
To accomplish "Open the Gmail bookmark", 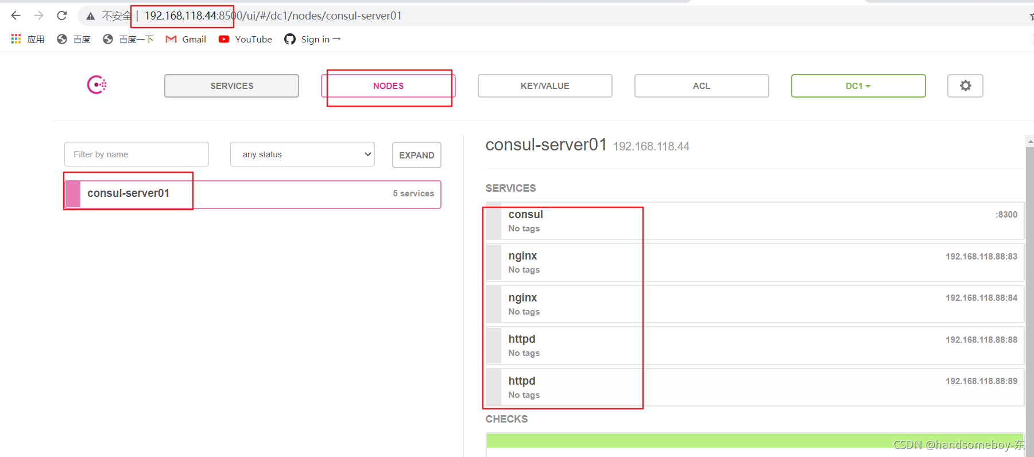I will (185, 39).
